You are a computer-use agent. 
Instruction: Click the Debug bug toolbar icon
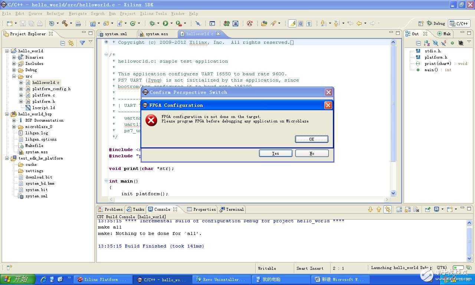pos(152,23)
